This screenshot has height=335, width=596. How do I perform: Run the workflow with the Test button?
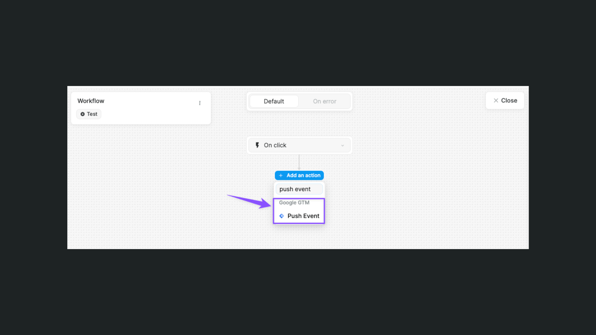(88, 114)
